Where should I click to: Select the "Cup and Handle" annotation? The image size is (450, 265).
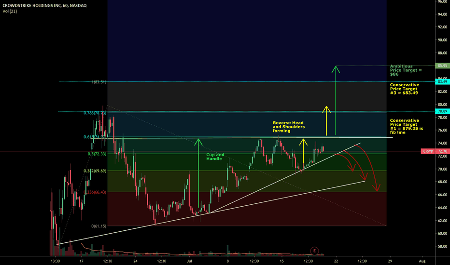(x=215, y=157)
